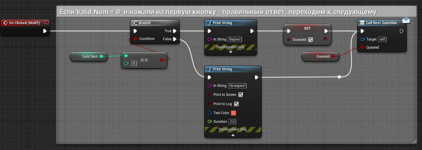Click the comment box title text

218,12
